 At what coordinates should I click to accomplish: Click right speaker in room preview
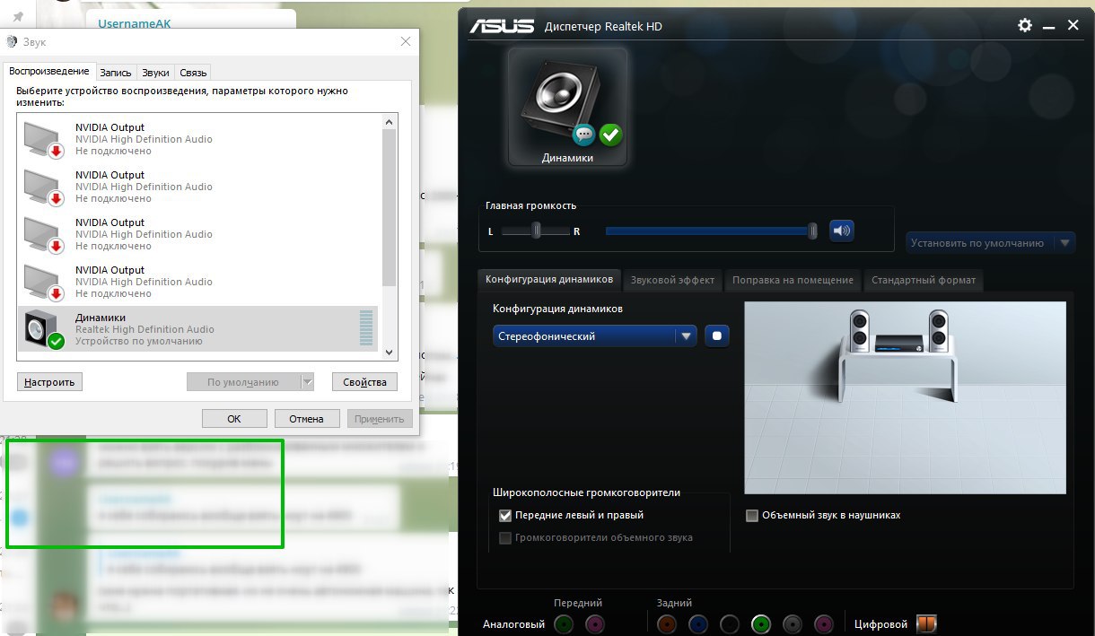939,331
